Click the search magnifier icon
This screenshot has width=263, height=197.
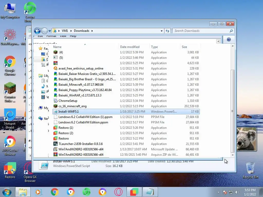click(x=231, y=31)
